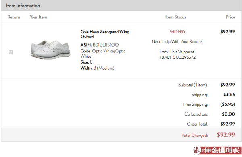Click the Collected tax label
This screenshot has height=157, width=242.
(196, 114)
